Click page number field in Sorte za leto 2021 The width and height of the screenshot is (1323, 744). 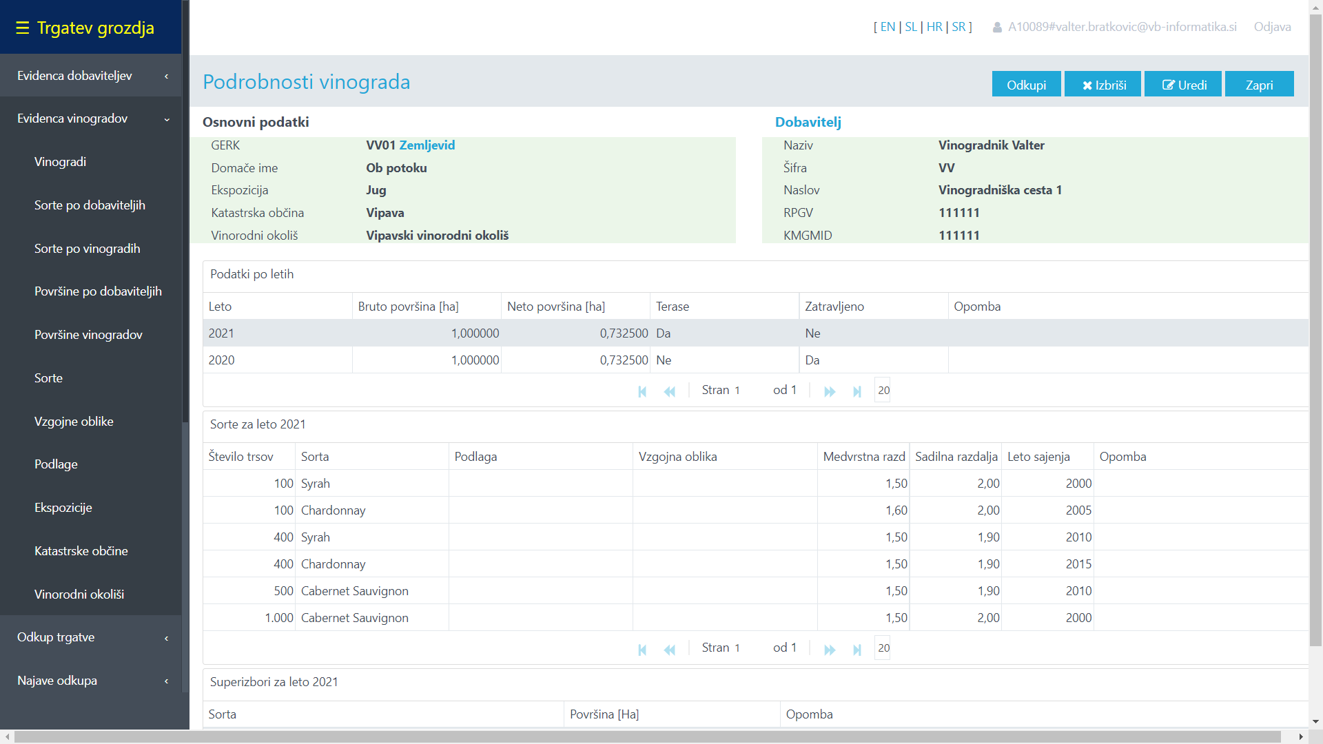pyautogui.click(x=750, y=648)
